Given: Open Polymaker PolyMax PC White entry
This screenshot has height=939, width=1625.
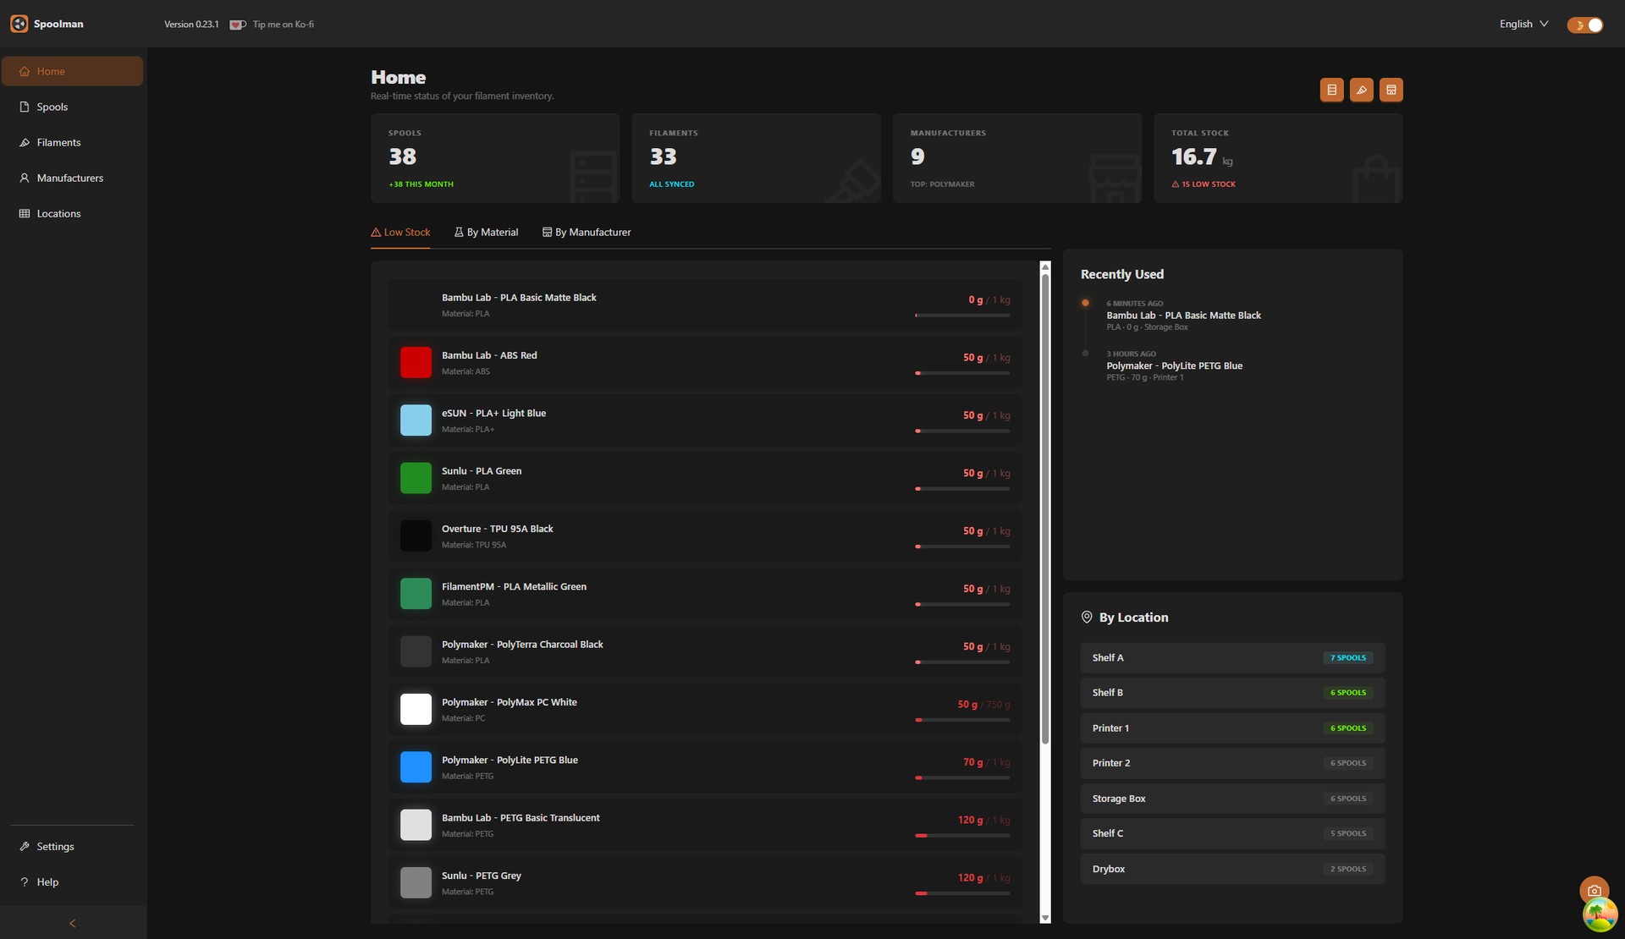Looking at the screenshot, I should pyautogui.click(x=704, y=710).
